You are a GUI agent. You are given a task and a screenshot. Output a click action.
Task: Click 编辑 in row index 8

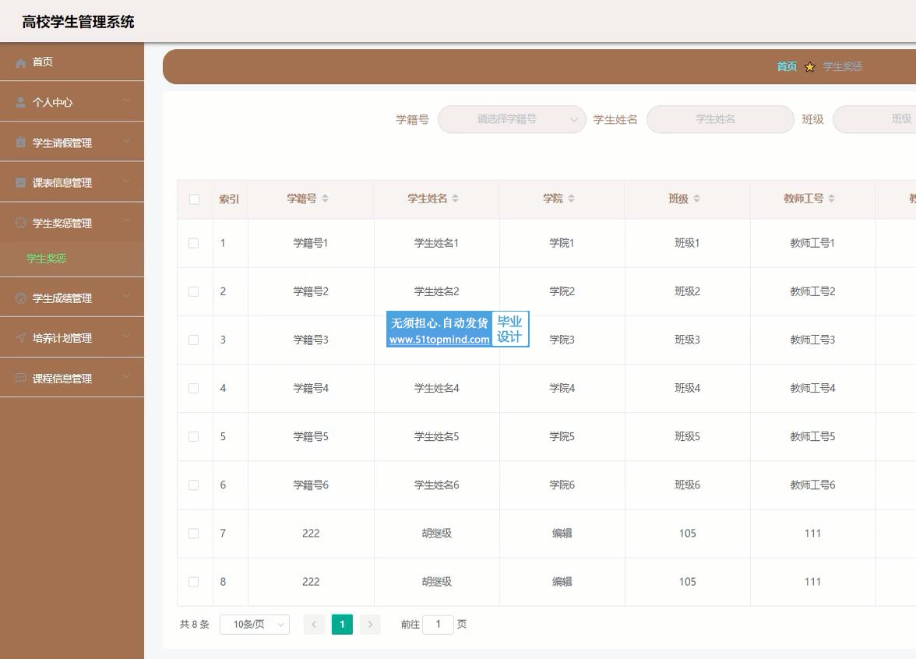point(562,582)
